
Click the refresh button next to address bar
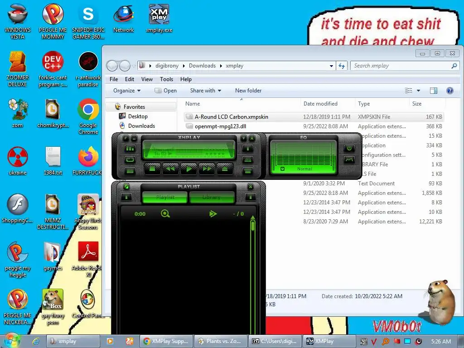coord(342,66)
